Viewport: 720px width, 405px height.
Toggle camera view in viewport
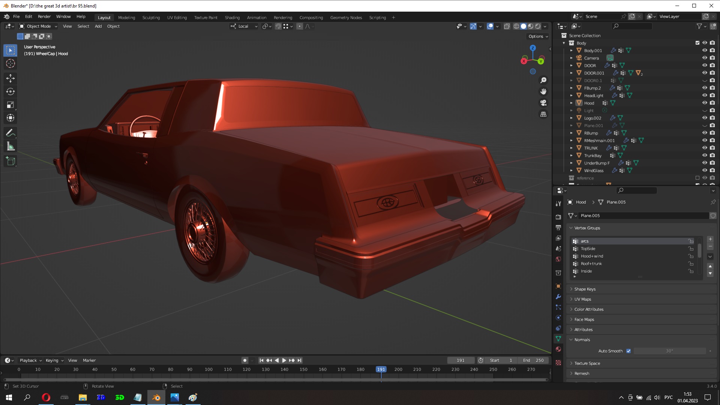click(x=543, y=103)
